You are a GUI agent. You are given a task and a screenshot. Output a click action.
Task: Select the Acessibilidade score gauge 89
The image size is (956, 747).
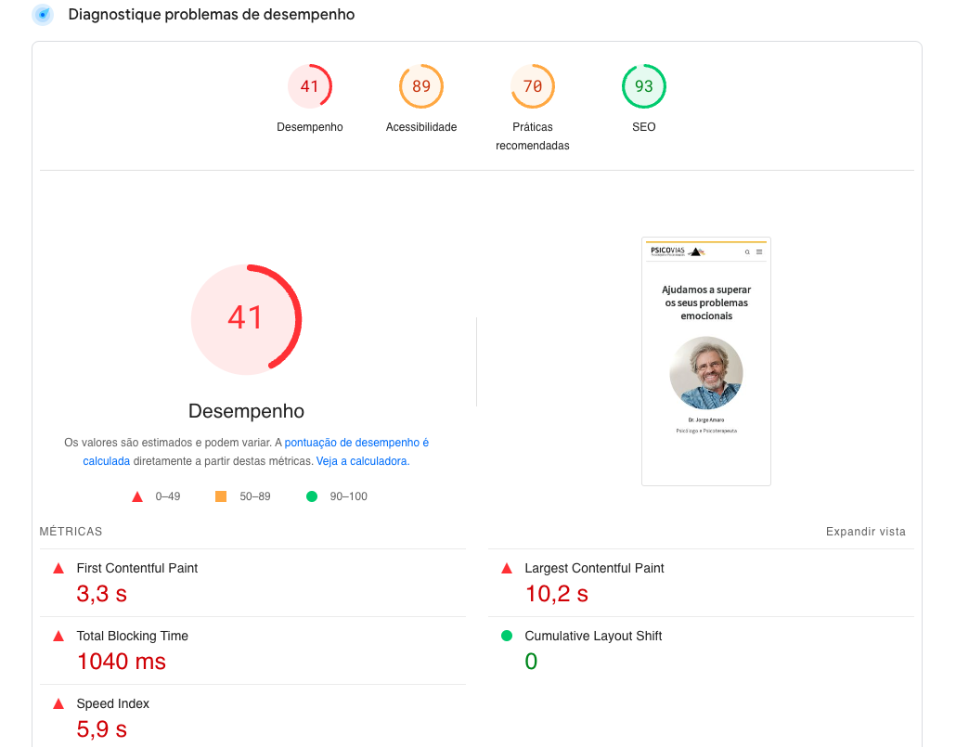coord(421,86)
